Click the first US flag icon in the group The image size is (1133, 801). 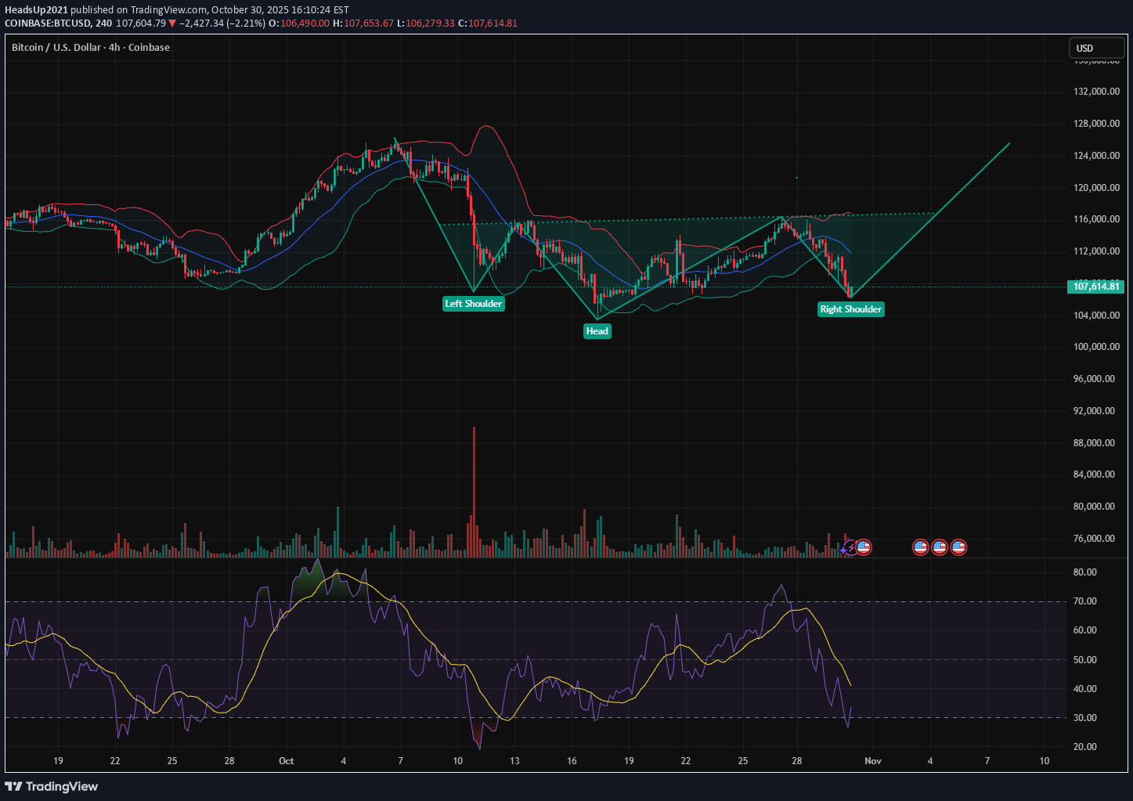pyautogui.click(x=921, y=547)
